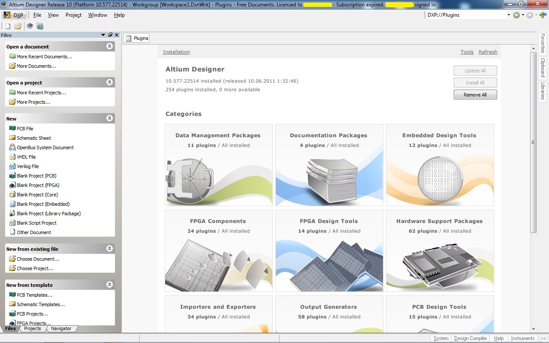The height and width of the screenshot is (343, 549).
Task: Select the Plugins document tab
Action: click(136, 38)
